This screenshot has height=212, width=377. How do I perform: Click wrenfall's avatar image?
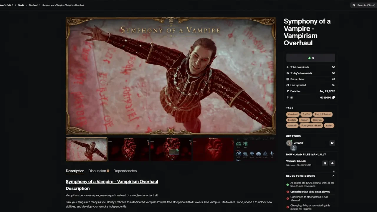(x=289, y=143)
